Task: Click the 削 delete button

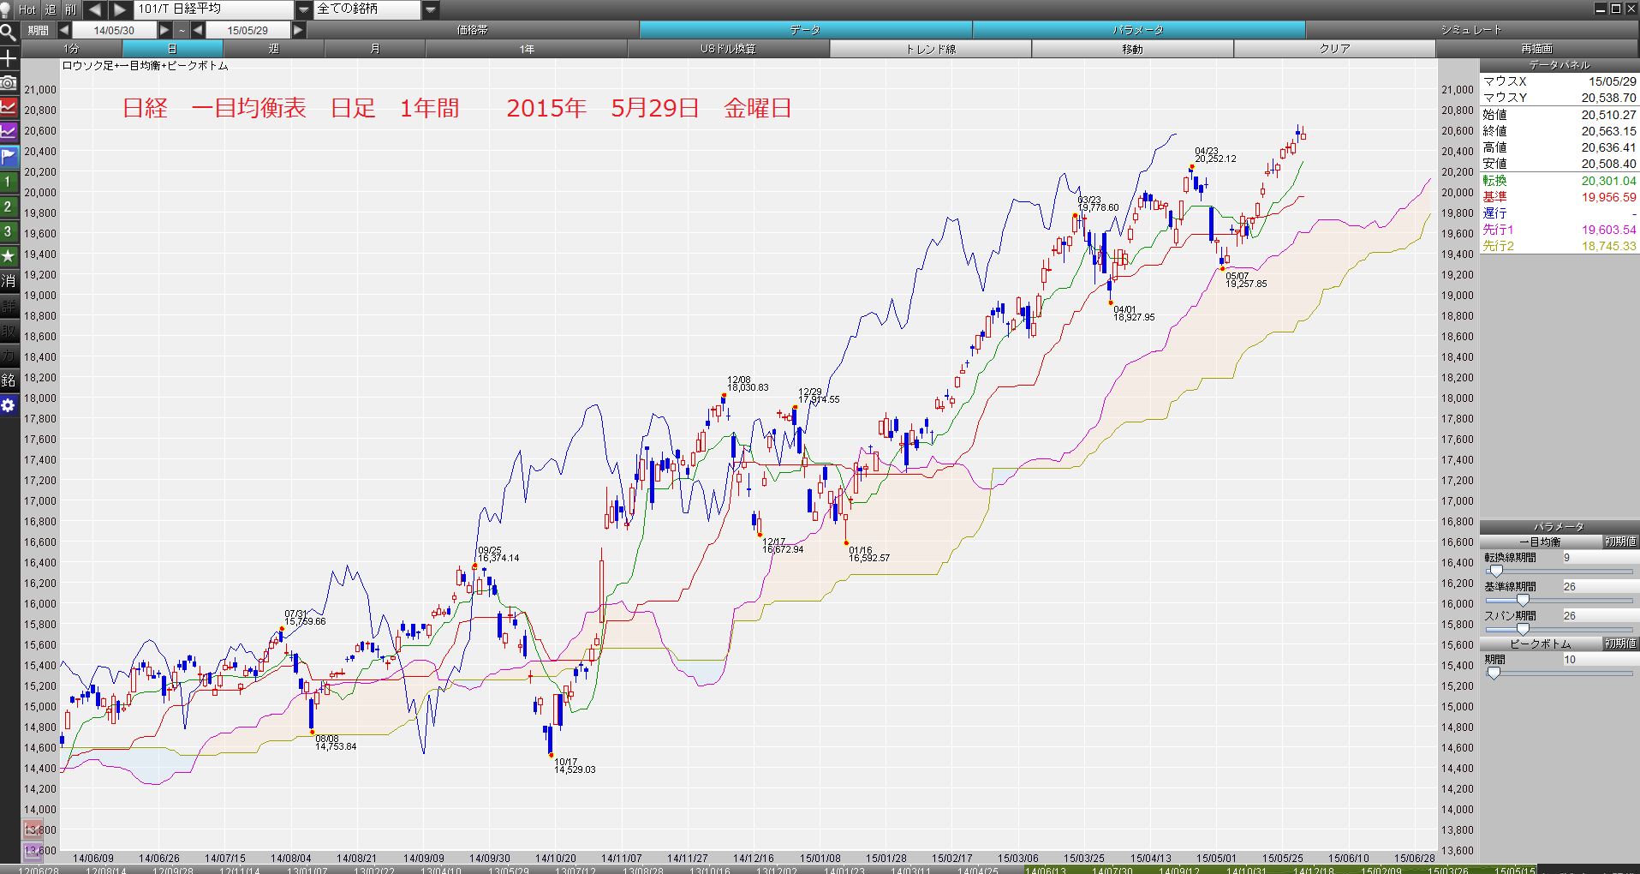Action: click(x=71, y=9)
